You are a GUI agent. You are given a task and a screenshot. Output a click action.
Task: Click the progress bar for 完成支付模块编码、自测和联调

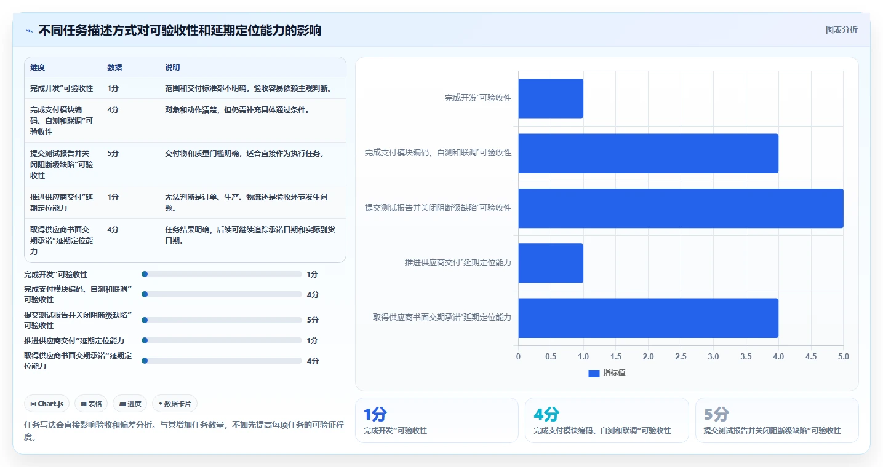222,294
